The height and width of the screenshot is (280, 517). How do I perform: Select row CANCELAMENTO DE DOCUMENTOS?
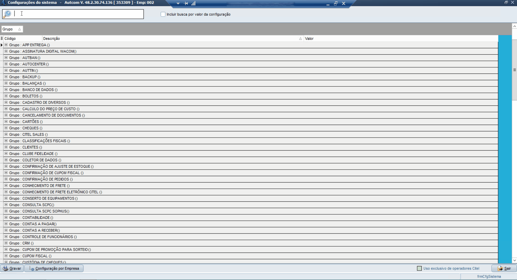[x=251, y=115]
